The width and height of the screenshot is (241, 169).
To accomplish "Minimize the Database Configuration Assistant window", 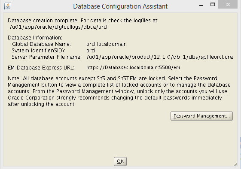I will click(x=201, y=6).
